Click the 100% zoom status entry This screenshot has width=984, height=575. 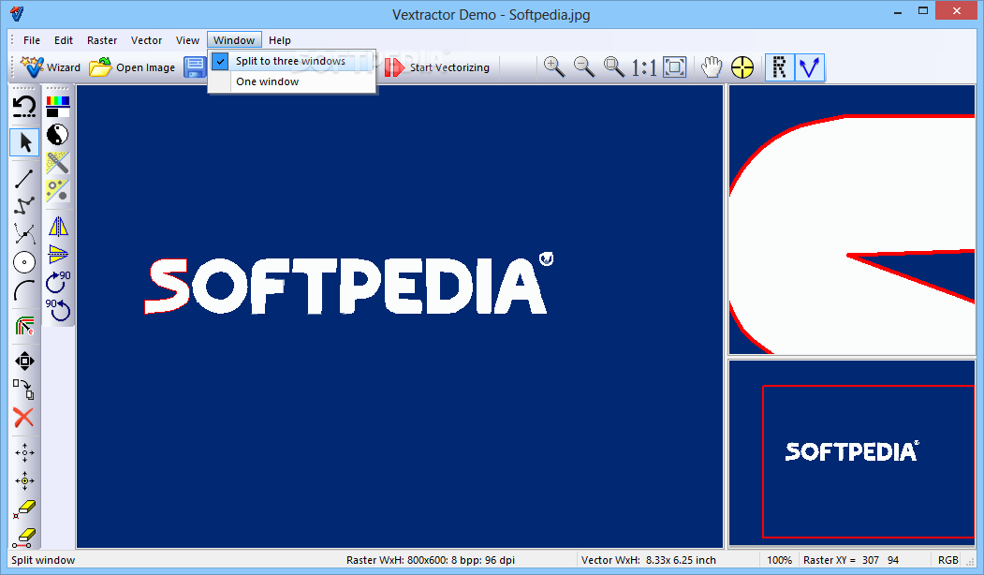[779, 560]
